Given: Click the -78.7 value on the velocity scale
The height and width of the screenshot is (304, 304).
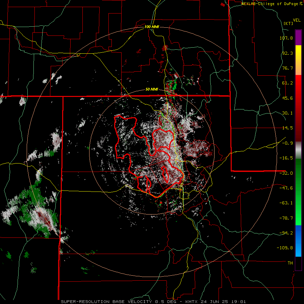Looking at the screenshot, I should [x=286, y=218].
